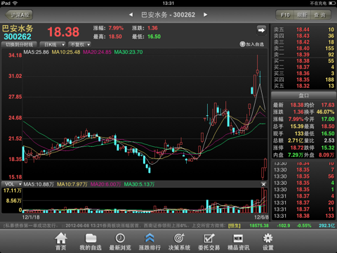This screenshot has height=253, width=337.
Task: Tap the MA30:23.70 indicator label
Action: click(x=128, y=52)
